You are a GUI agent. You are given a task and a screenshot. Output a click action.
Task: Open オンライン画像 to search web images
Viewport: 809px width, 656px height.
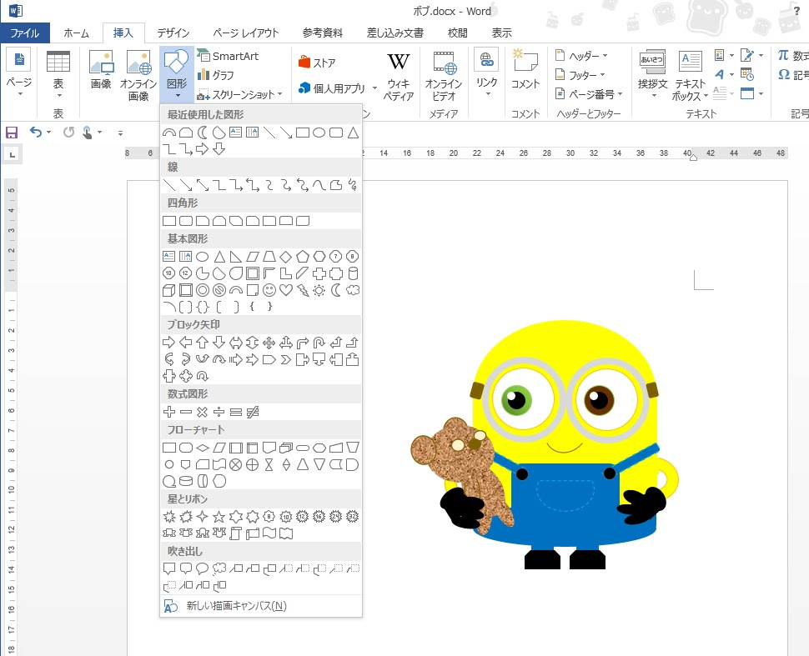tap(138, 74)
